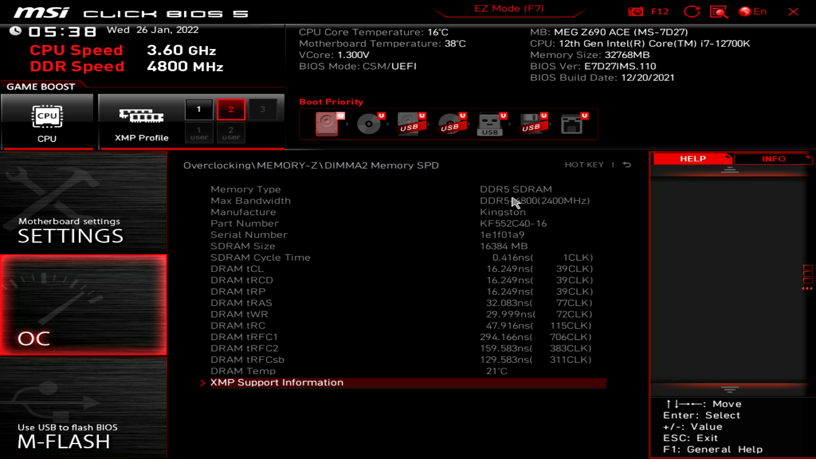Click the refresh icon at top right
Image resolution: width=816 pixels, height=459 pixels.
coord(692,11)
